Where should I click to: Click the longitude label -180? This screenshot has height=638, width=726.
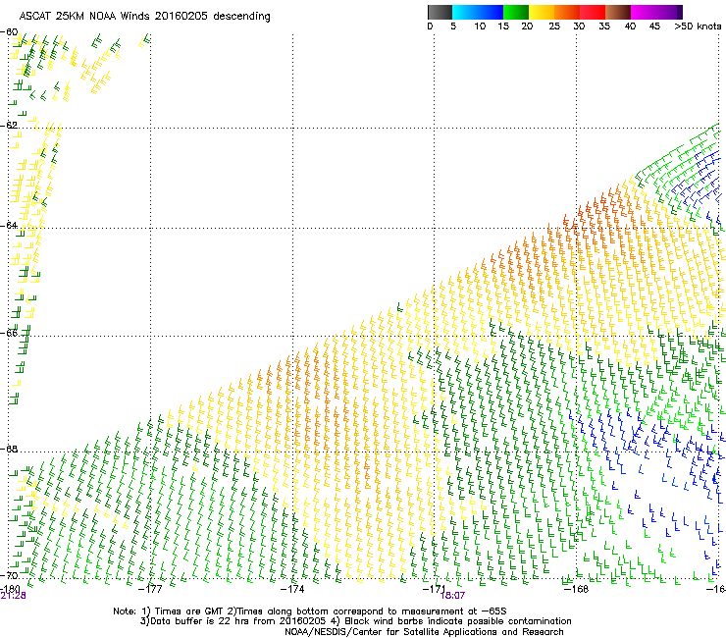click(10, 588)
